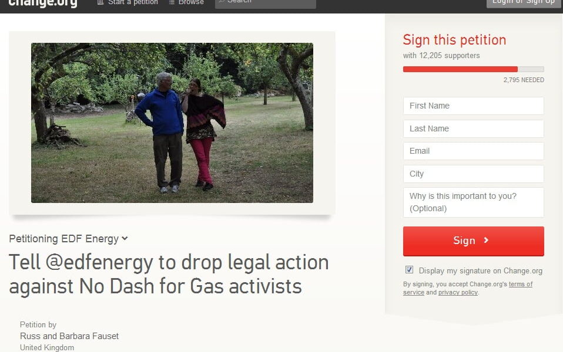This screenshot has width=563, height=352.
Task: Click the Browse list icon
Action: [x=172, y=2]
